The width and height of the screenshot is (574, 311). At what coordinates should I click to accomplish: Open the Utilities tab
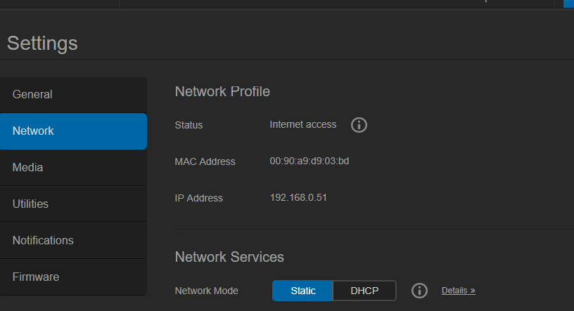73,204
